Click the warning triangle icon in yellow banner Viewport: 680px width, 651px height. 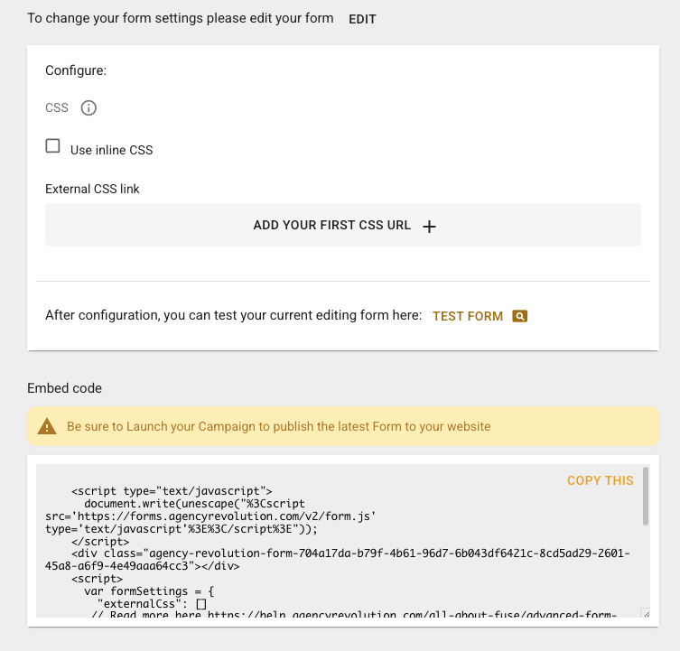pyautogui.click(x=47, y=426)
